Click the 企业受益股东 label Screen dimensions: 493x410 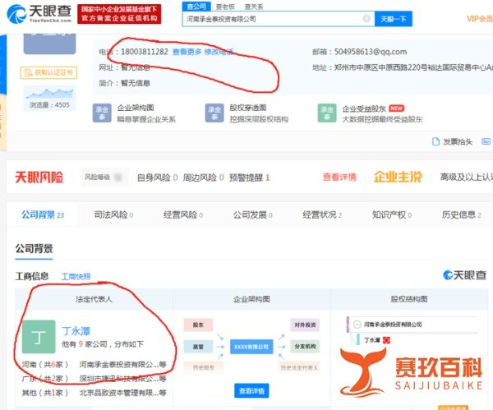point(364,108)
